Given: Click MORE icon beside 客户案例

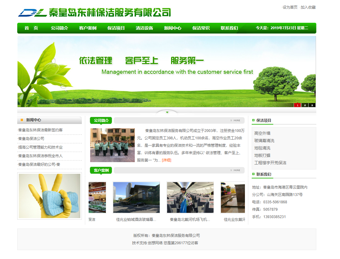Looking at the screenshot, I should coord(235,170).
